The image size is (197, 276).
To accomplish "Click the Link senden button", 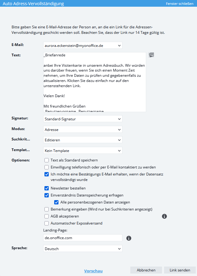I will click(180, 270).
